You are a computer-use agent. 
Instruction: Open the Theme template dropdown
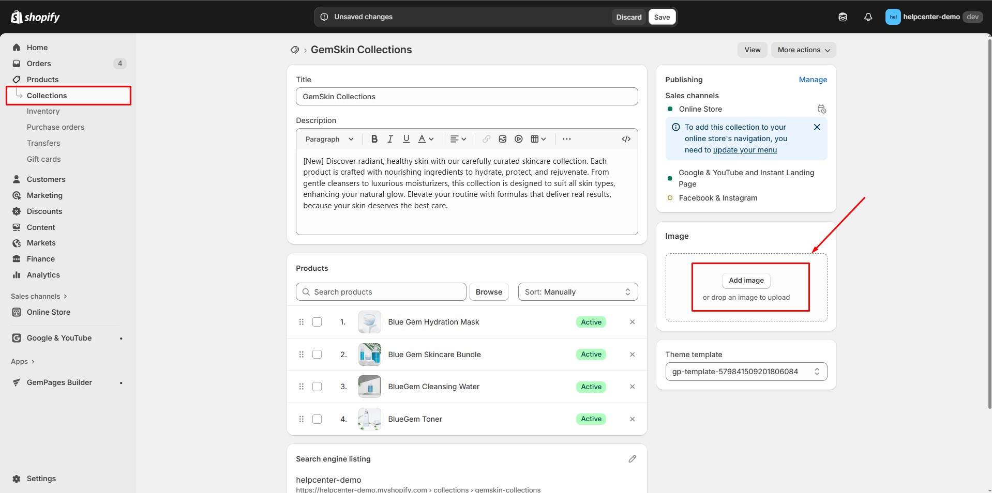[746, 372]
